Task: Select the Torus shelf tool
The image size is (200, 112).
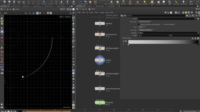Action: point(19,2)
